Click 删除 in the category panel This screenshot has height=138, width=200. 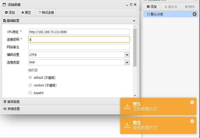pos(190,7)
